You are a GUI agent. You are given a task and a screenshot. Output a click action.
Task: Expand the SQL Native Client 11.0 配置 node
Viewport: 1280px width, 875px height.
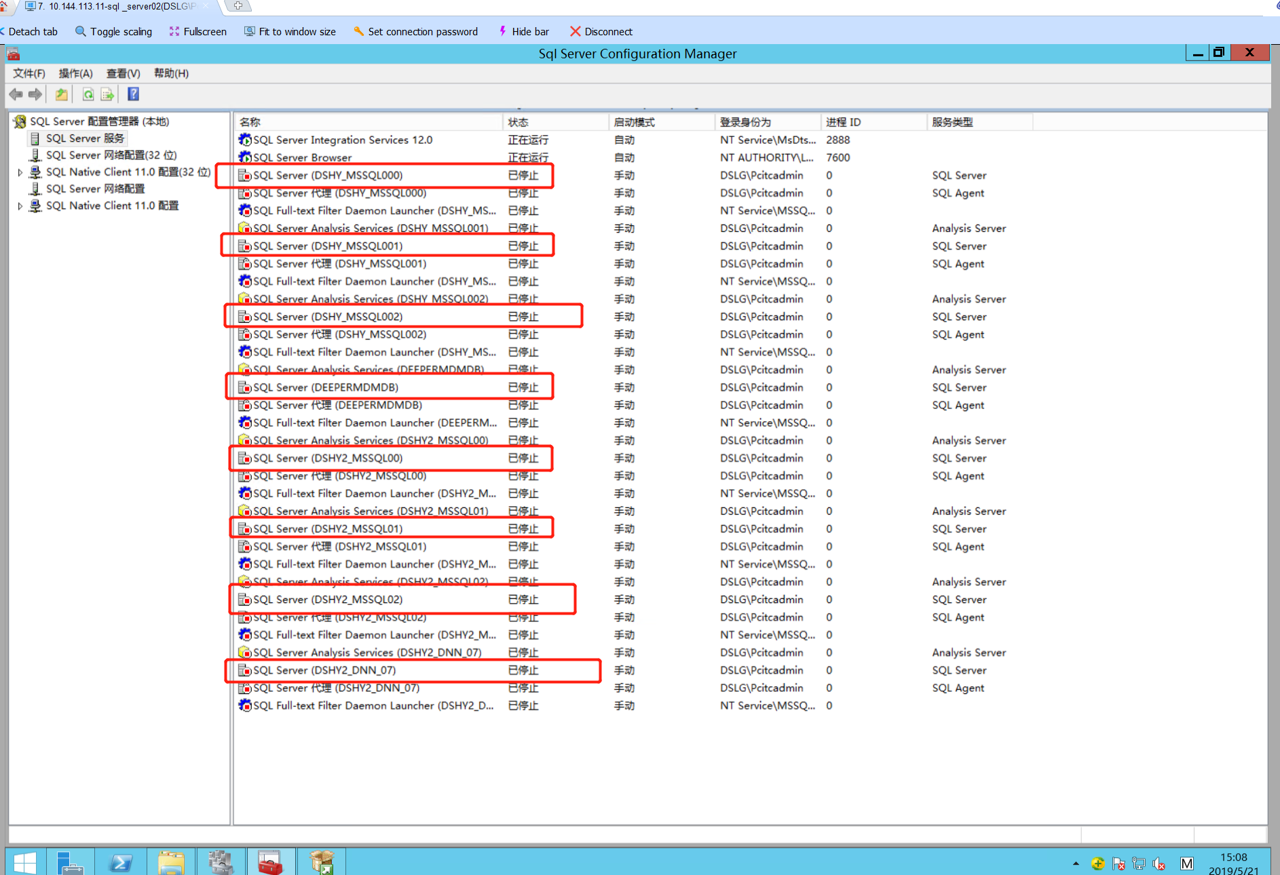(x=20, y=206)
